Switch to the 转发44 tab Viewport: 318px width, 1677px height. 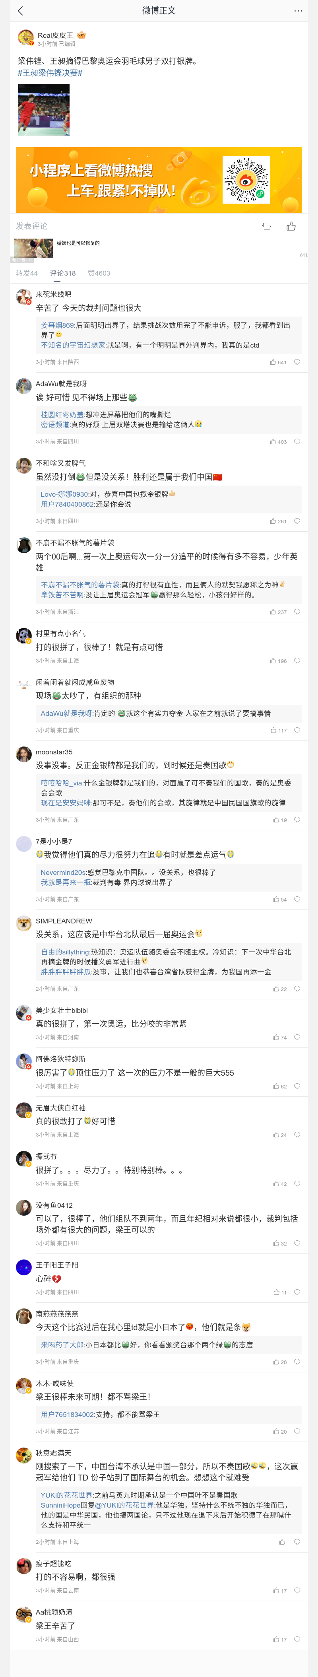pyautogui.click(x=27, y=274)
